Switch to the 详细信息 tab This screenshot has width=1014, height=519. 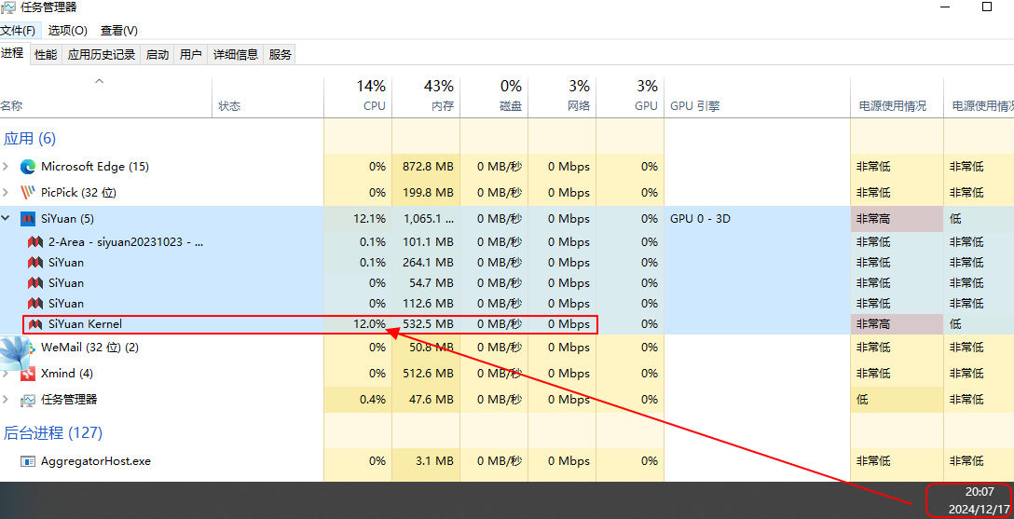tap(236, 54)
